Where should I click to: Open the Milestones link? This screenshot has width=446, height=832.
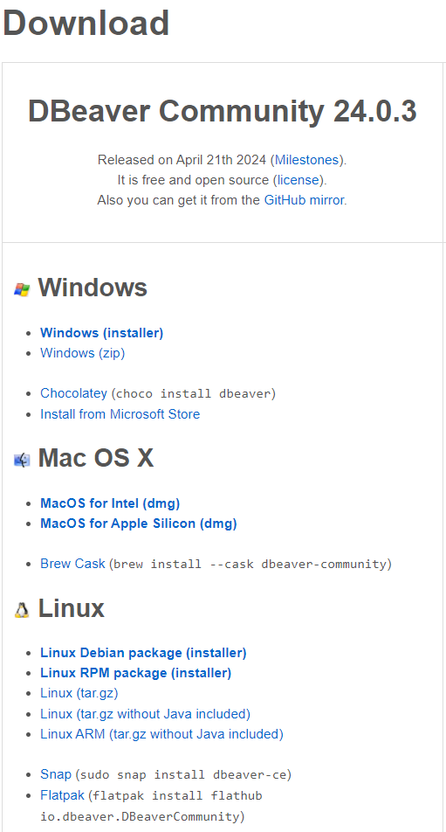coord(306,160)
